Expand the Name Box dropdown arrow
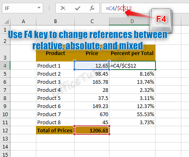The image size is (189, 157). (x=39, y=8)
